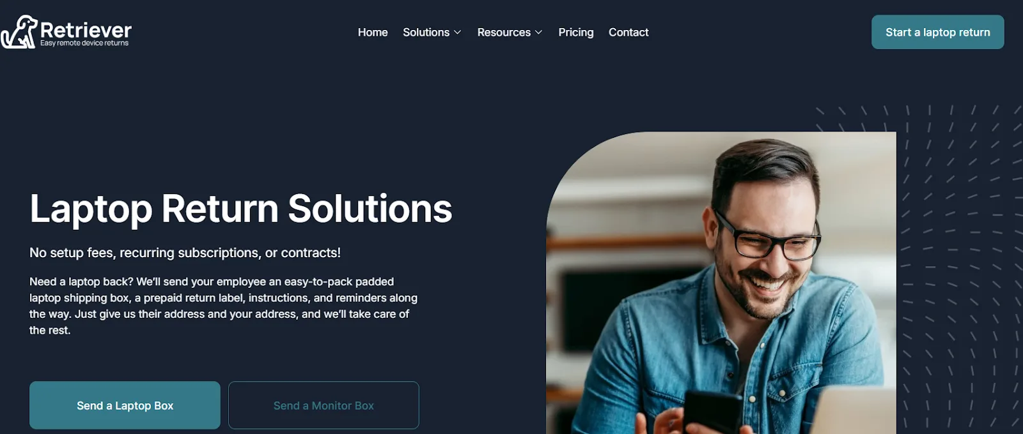Viewport: 1023px width, 434px height.
Task: Click the Retriever wordmark text
Action: (x=86, y=29)
